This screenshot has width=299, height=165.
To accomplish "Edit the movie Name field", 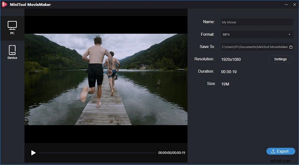I will [257, 22].
